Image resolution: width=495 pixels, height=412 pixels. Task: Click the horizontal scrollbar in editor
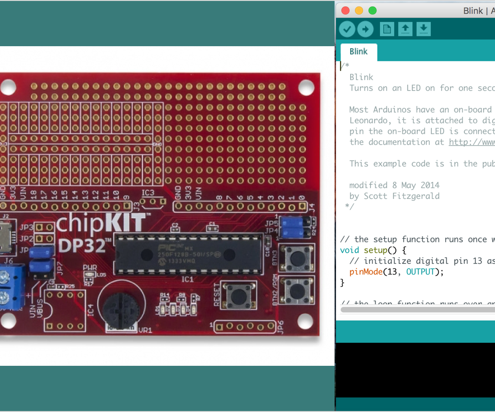(x=418, y=310)
